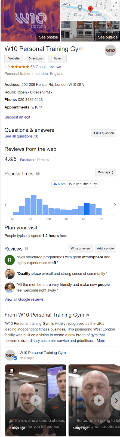Show next post with right arrow
The height and width of the screenshot is (437, 120).
pos(116,401)
